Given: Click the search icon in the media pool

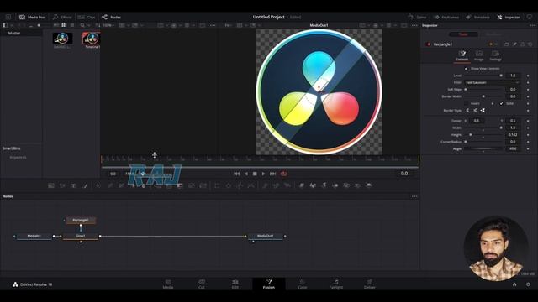Looking at the screenshot, I should pos(82,25).
